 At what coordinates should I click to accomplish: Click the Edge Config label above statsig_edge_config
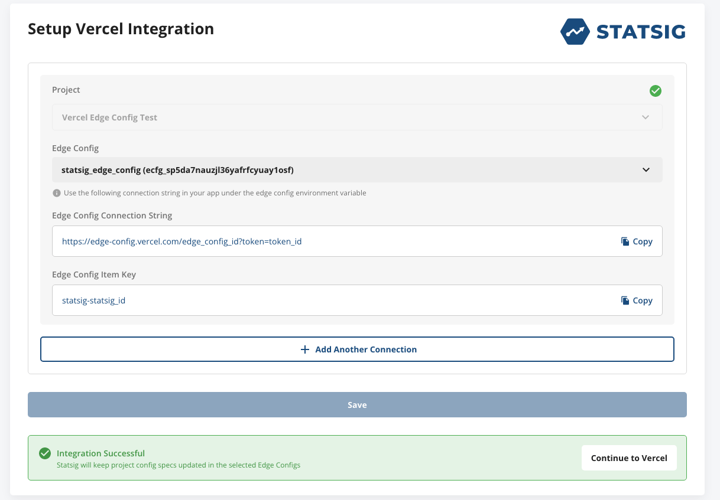[75, 148]
